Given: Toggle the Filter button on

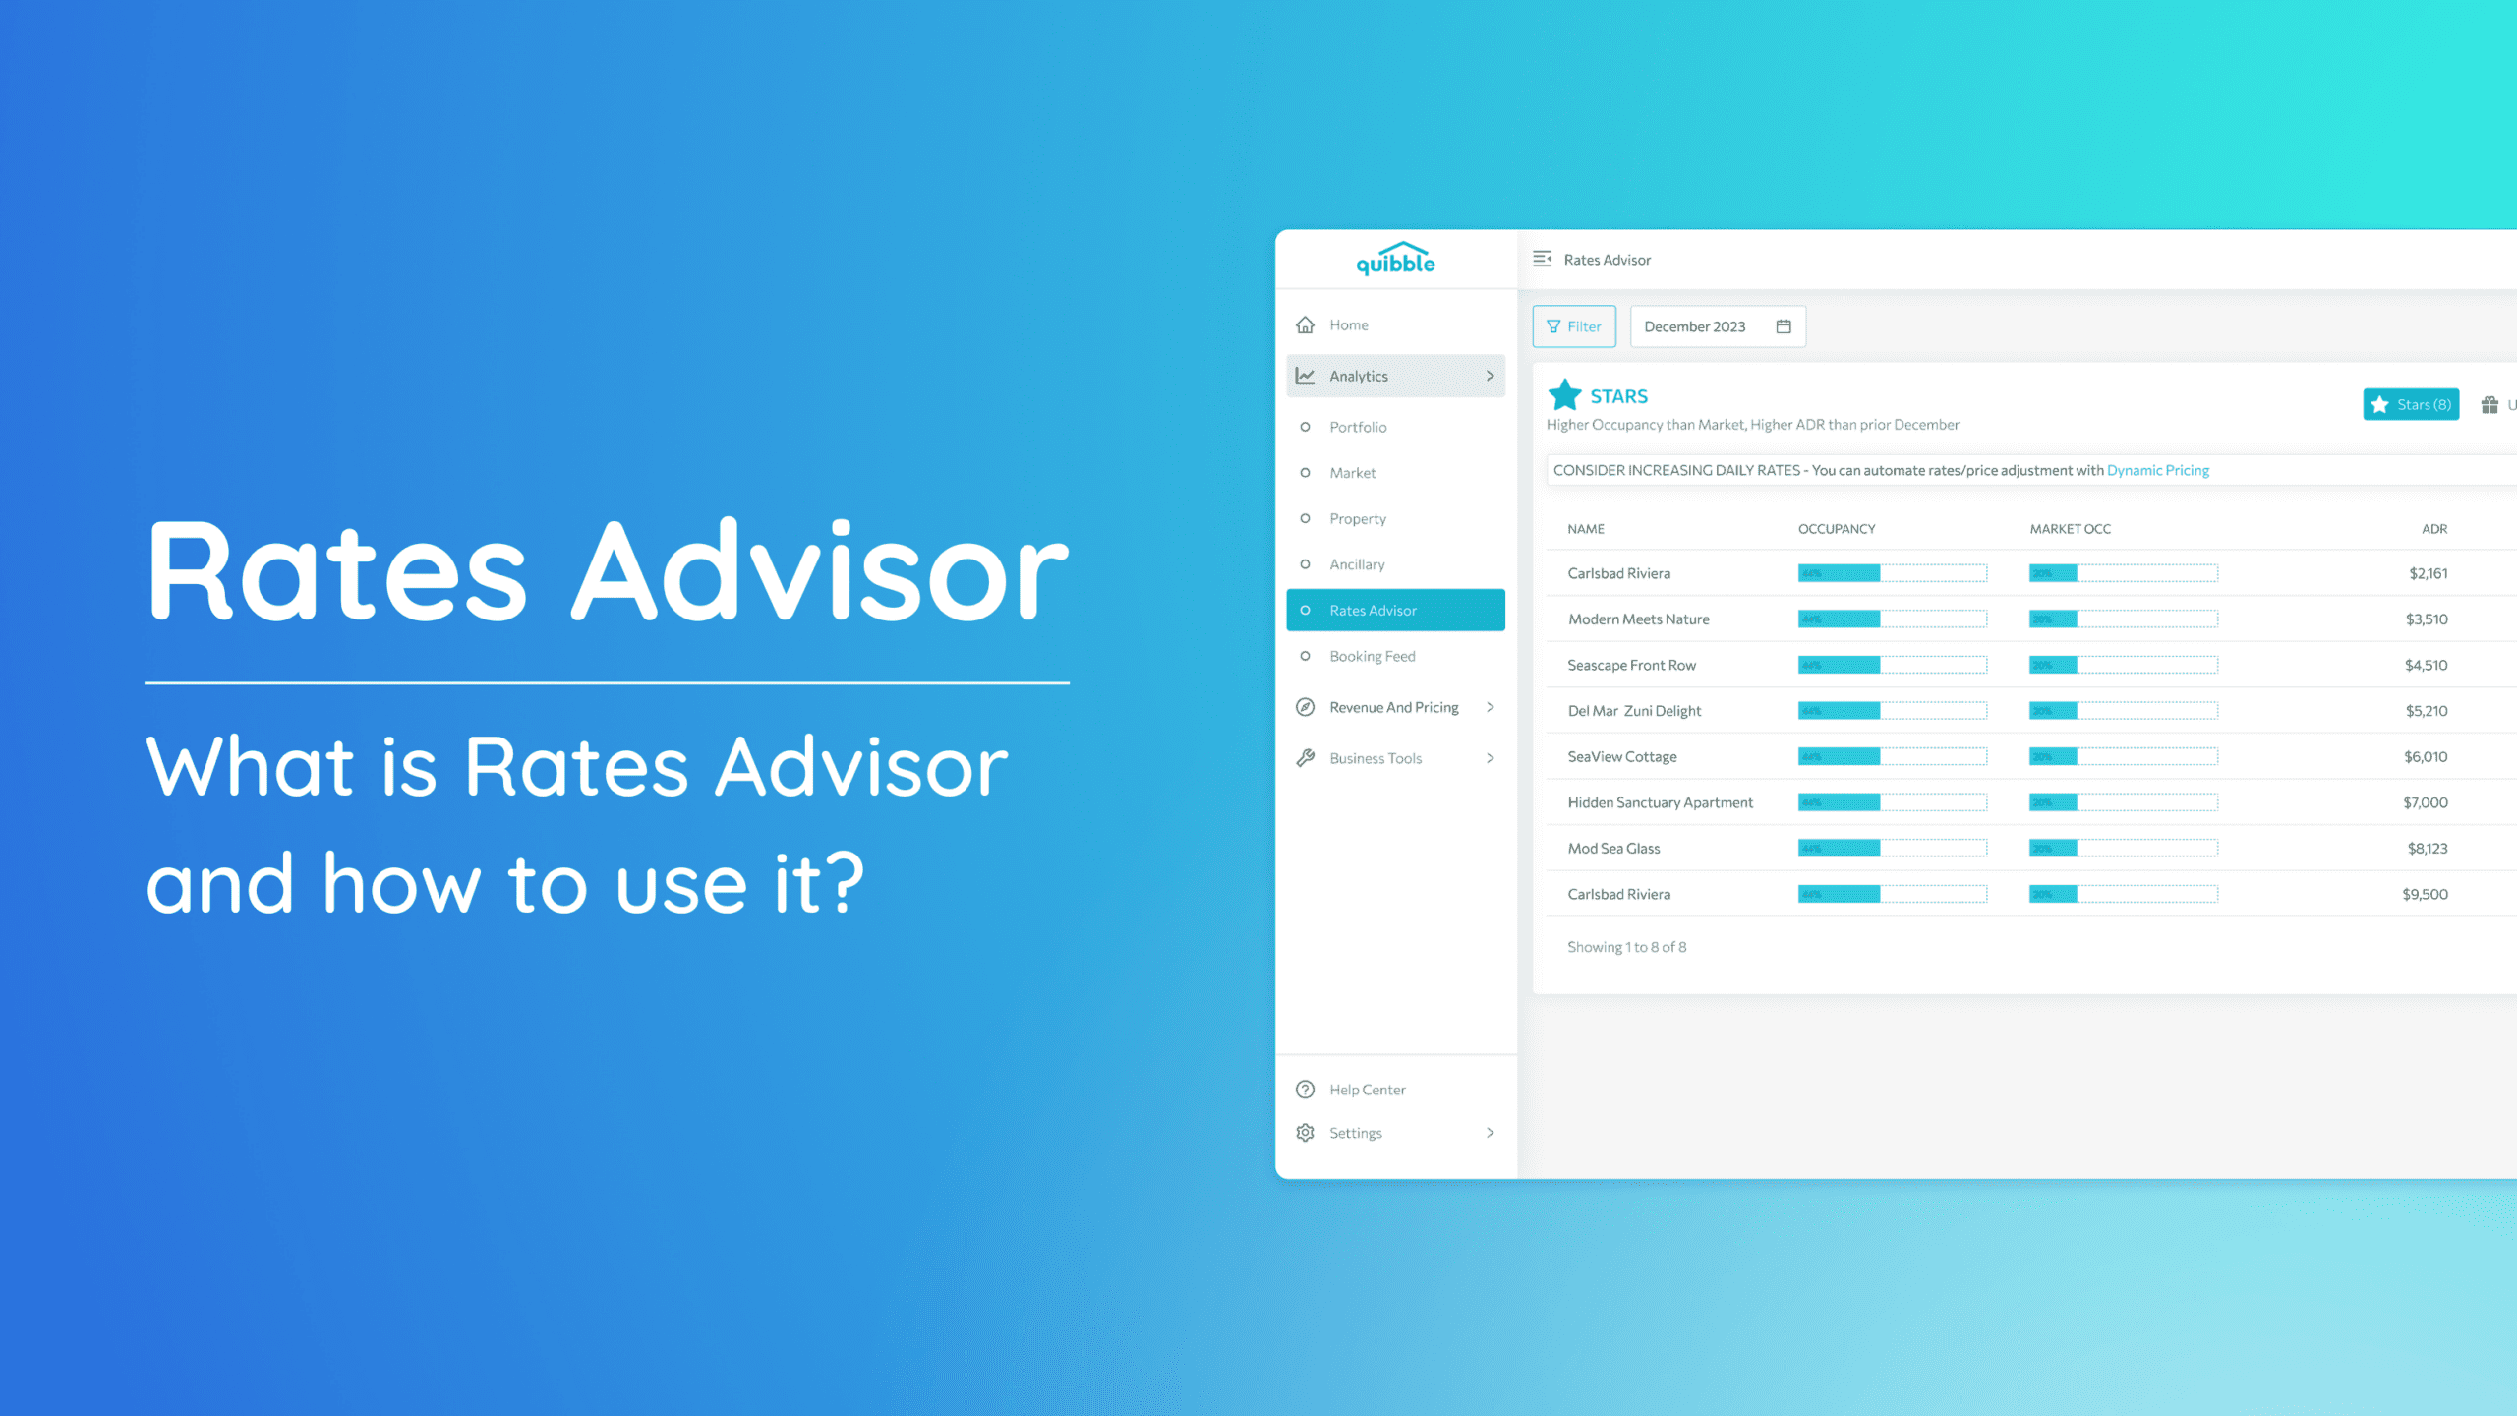Looking at the screenshot, I should point(1575,326).
